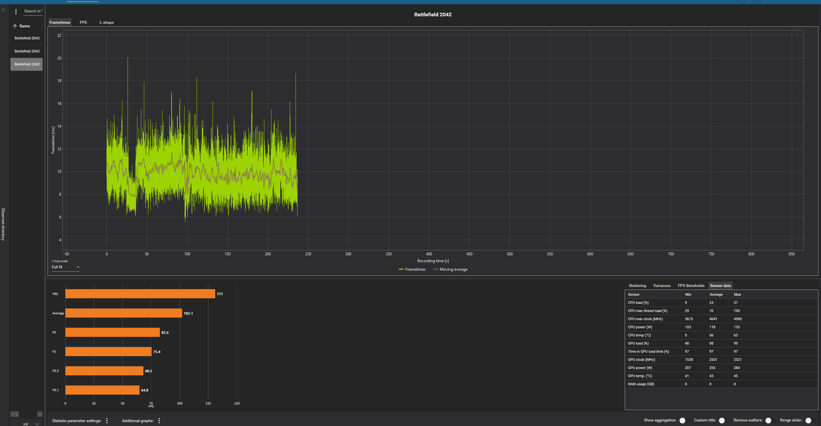Switch to the FPS graph tab

point(83,22)
